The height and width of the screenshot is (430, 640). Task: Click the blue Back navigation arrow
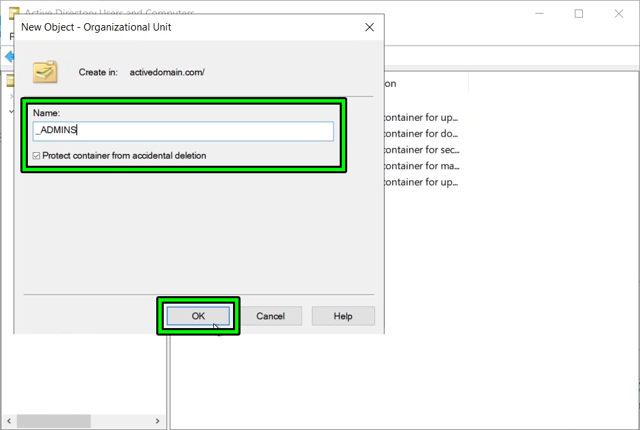[x=9, y=57]
